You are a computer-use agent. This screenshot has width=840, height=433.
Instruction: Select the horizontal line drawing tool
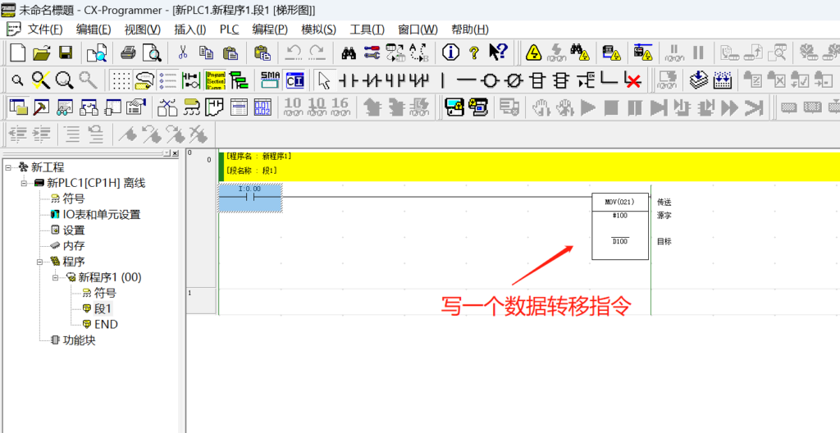click(x=466, y=80)
